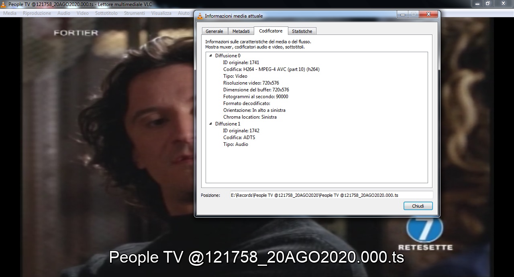Image resolution: width=514 pixels, height=277 pixels.
Task: Maximize the media information dialog
Action: 414,14
